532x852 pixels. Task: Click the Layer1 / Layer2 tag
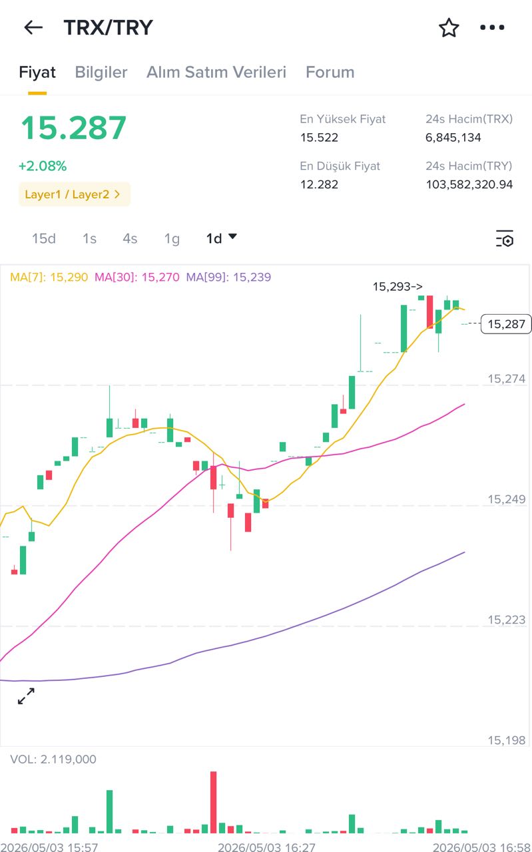[75, 194]
